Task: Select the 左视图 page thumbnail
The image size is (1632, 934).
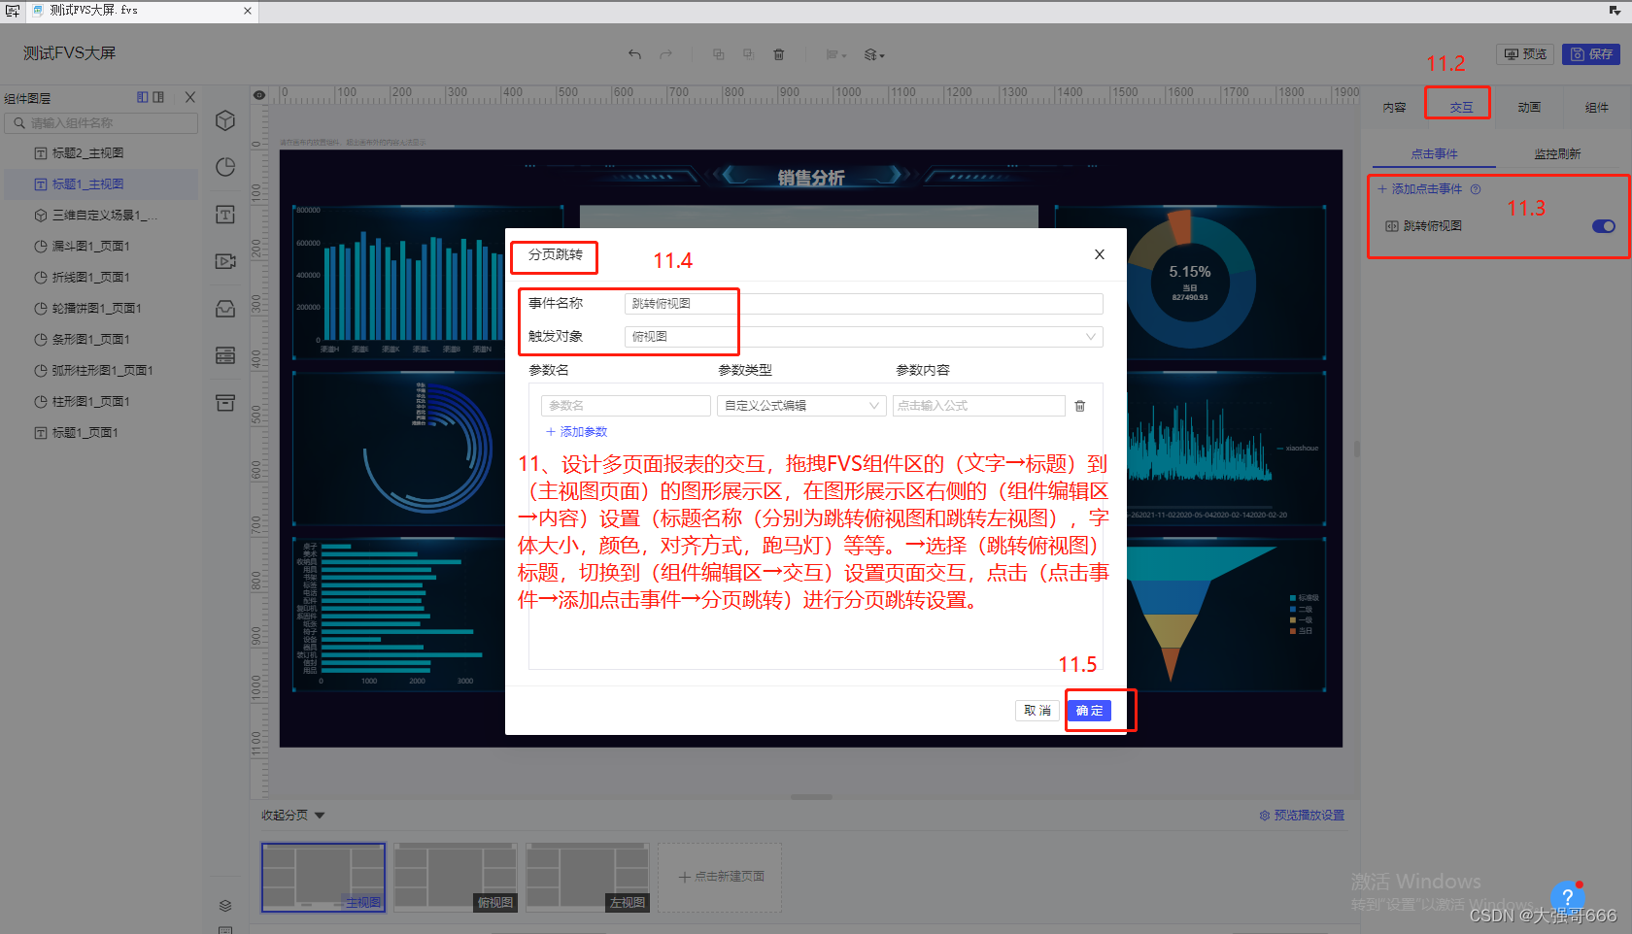Action: pyautogui.click(x=588, y=878)
